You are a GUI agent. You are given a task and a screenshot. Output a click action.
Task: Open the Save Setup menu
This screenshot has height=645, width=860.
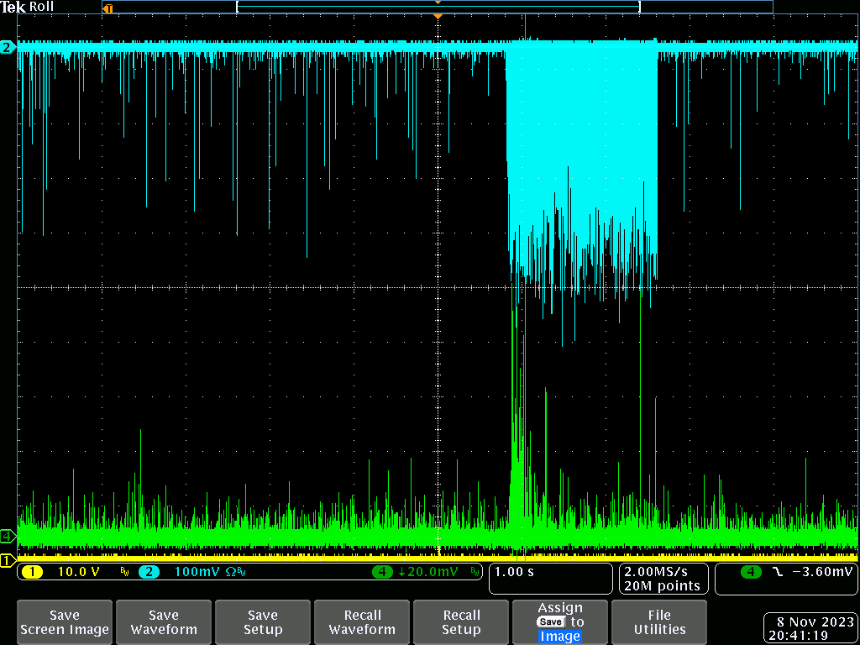pyautogui.click(x=263, y=622)
